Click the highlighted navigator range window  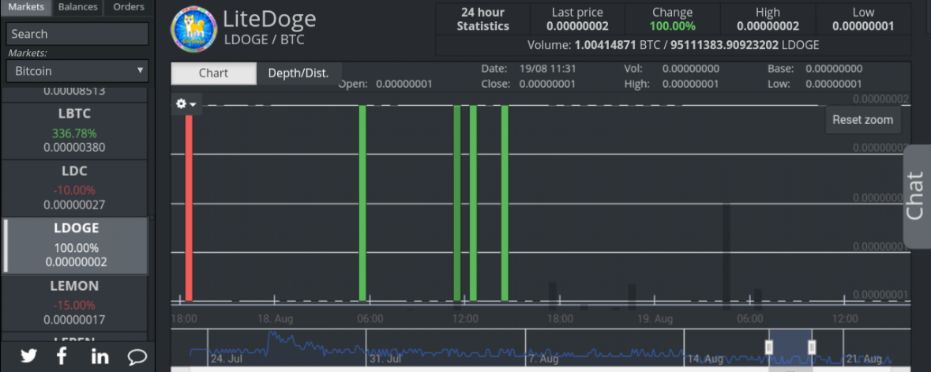(790, 347)
